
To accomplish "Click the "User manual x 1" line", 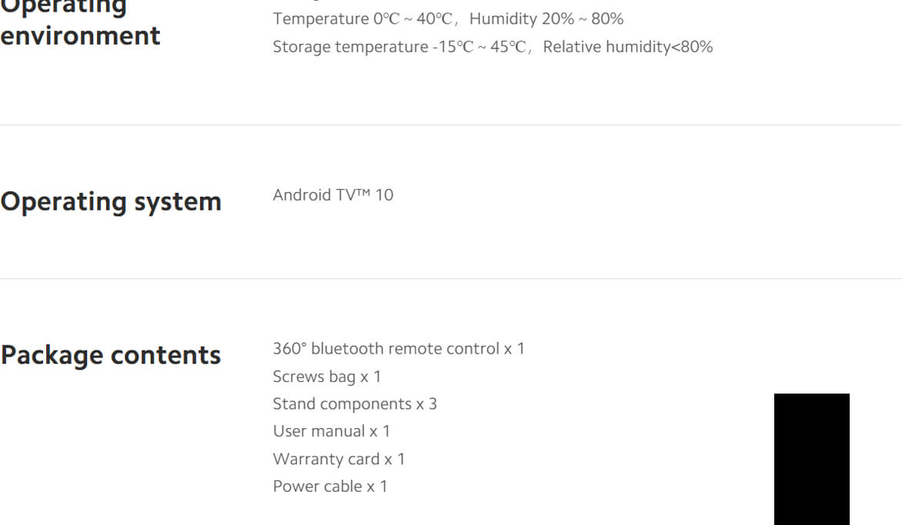I will click(x=331, y=431).
